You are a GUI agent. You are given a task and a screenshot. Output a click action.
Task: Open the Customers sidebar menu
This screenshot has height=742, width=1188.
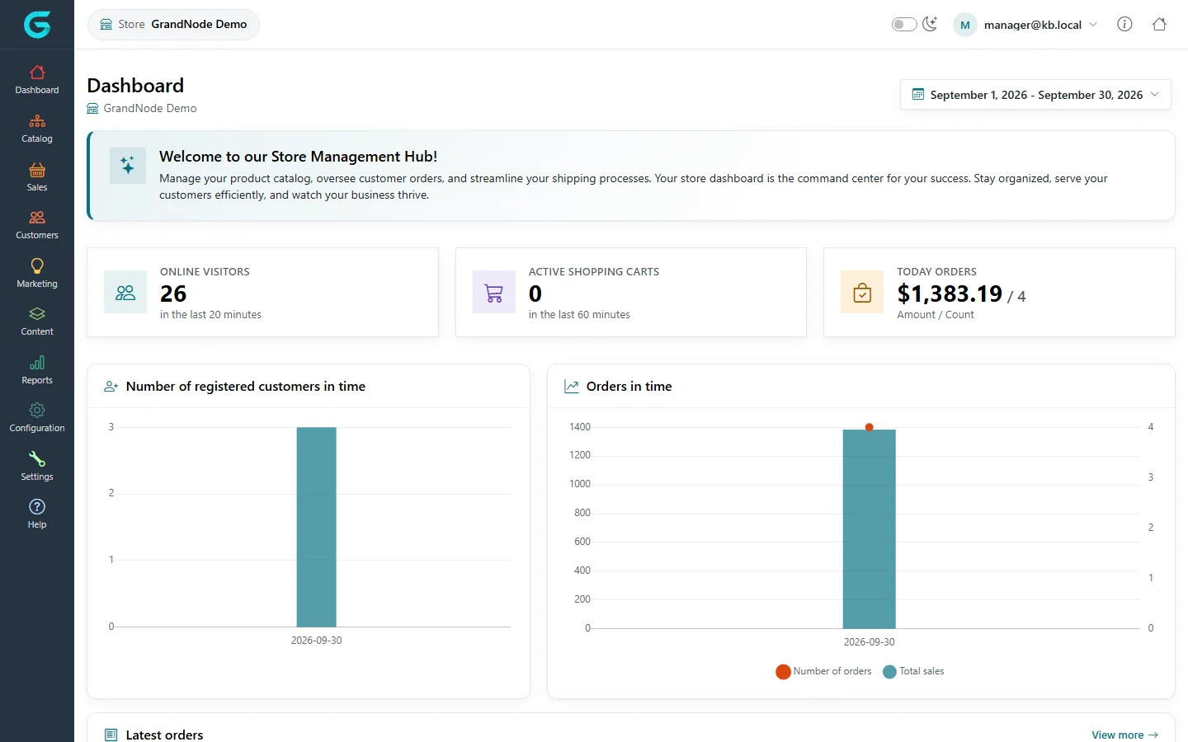tap(37, 225)
